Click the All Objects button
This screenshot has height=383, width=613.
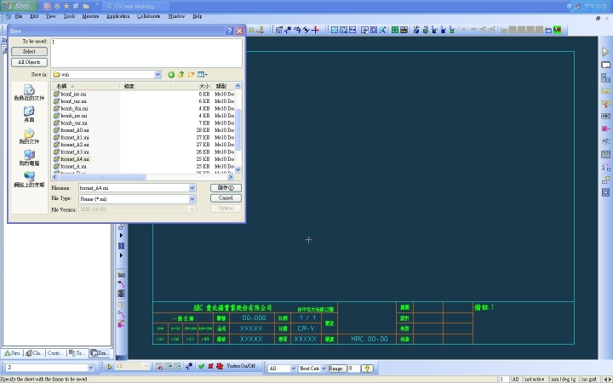coord(29,62)
